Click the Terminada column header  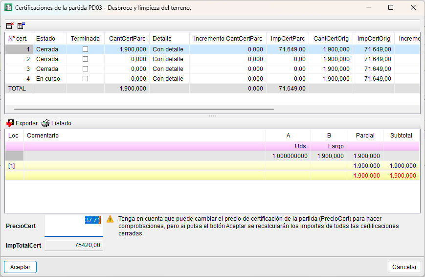pyautogui.click(x=86, y=39)
